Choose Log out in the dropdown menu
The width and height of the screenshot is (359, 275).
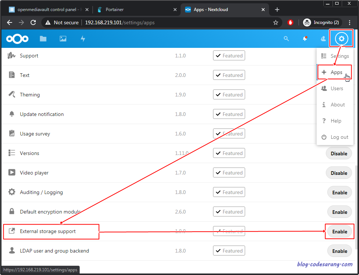coord(335,137)
